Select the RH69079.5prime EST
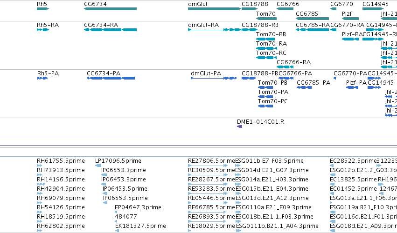 [61, 198]
